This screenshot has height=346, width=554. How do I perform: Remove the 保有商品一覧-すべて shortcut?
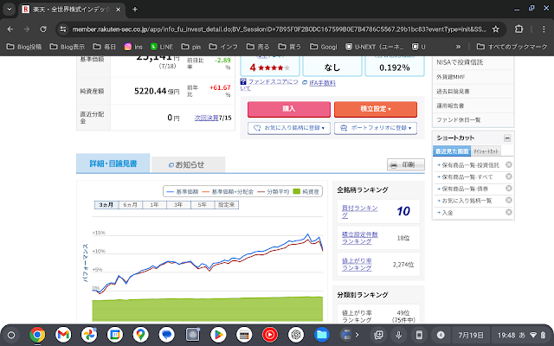(x=508, y=176)
